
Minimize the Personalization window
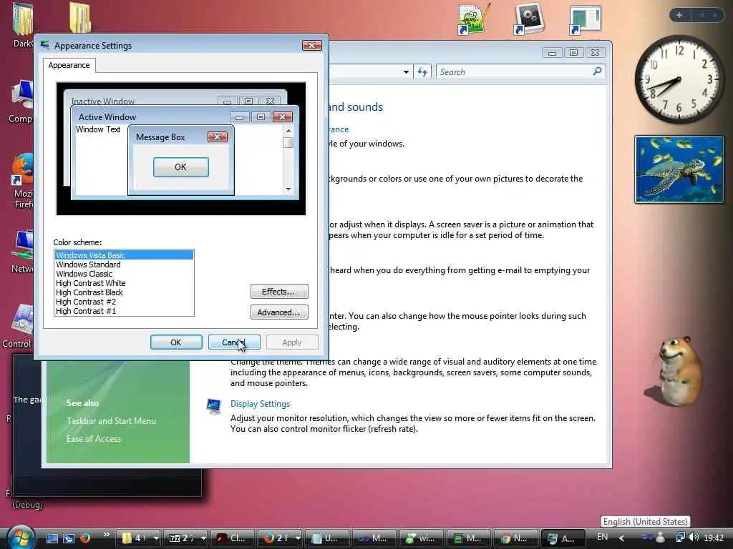point(552,53)
